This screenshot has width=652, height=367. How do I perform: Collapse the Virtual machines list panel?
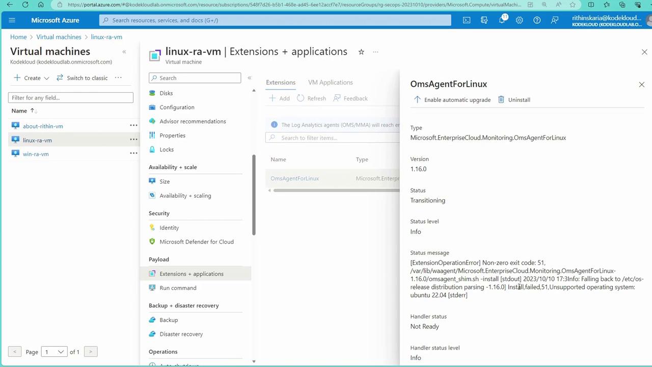(x=124, y=52)
